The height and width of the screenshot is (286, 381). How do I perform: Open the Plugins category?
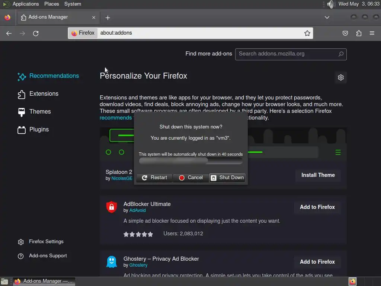pyautogui.click(x=33, y=130)
